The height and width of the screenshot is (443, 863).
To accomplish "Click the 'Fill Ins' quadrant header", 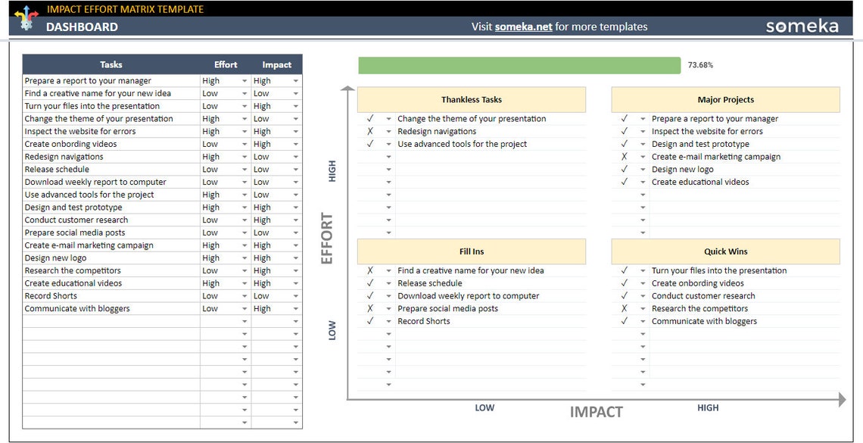I will [x=472, y=251].
